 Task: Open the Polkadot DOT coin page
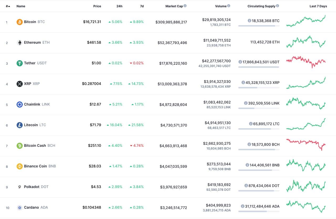[36, 187]
